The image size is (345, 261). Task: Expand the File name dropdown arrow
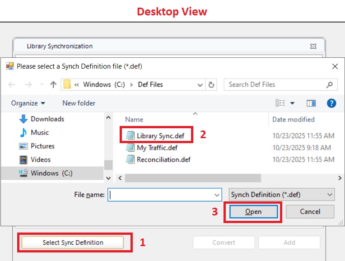click(217, 195)
